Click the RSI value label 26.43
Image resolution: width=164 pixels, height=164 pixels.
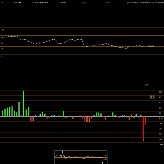[x=151, y=46]
